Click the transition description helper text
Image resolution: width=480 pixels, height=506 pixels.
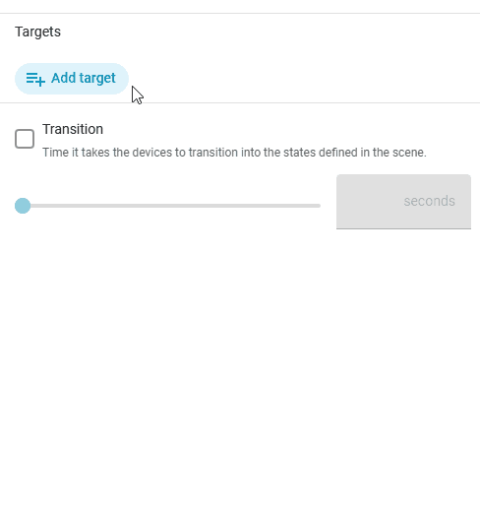(234, 153)
